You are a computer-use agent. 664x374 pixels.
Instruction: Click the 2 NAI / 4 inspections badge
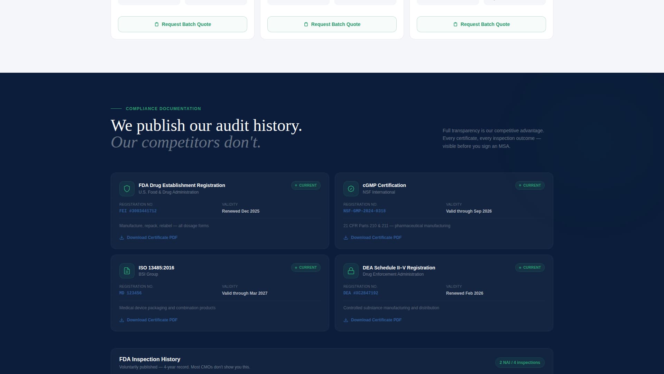coord(520,363)
